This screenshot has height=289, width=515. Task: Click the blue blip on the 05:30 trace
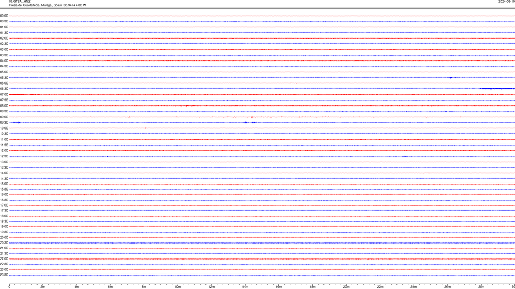(x=451, y=78)
